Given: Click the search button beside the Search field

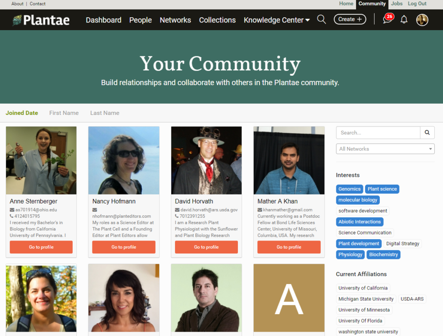Looking at the screenshot, I should [x=427, y=133].
